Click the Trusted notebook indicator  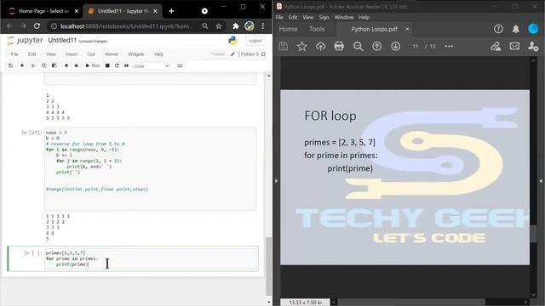[x=218, y=54]
